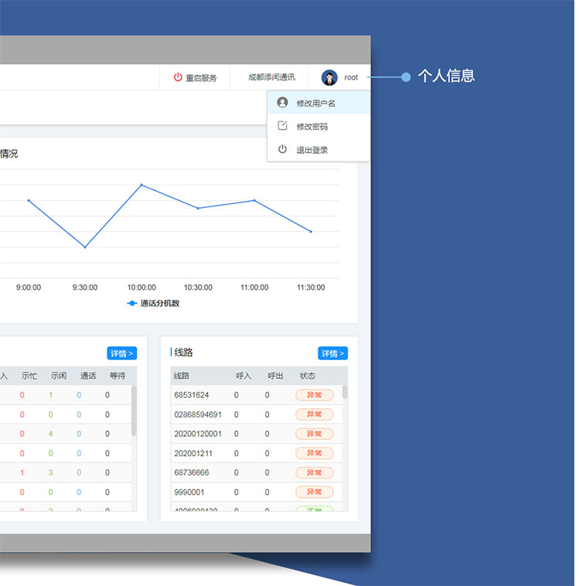This screenshot has width=579, height=586.
Task: Click 成都添闰通讯 in the header
Action: click(271, 77)
